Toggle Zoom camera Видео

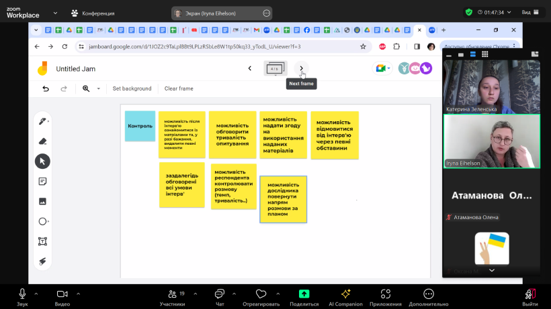click(x=62, y=298)
